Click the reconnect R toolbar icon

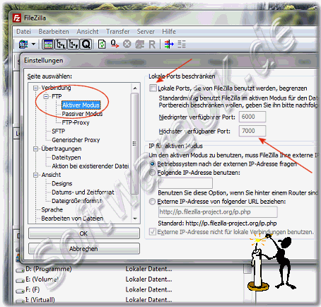(152, 45)
